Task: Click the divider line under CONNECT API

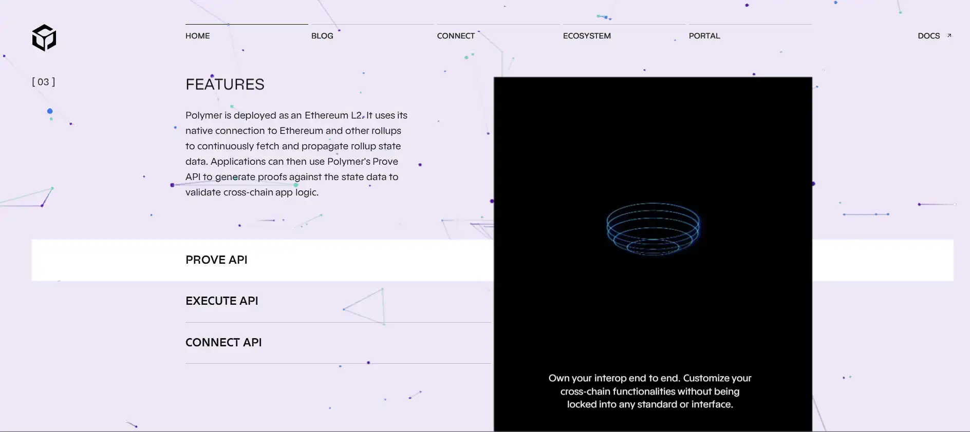Action: pos(338,363)
